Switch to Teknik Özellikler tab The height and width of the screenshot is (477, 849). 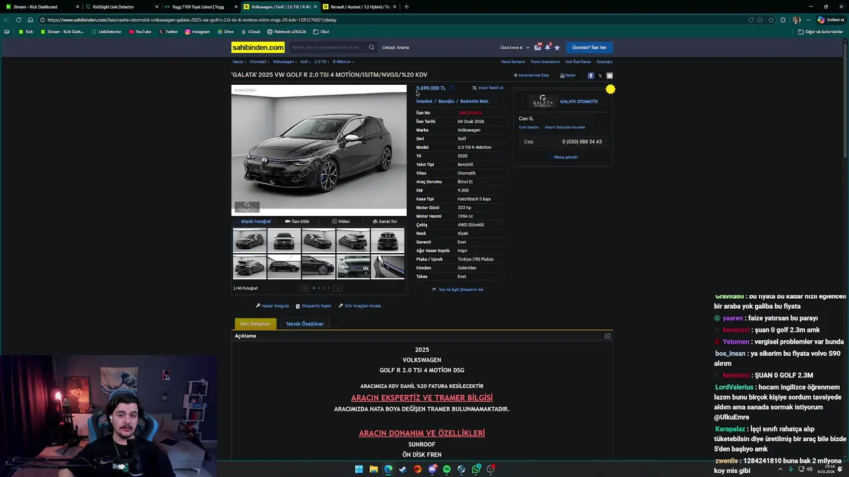click(x=304, y=324)
